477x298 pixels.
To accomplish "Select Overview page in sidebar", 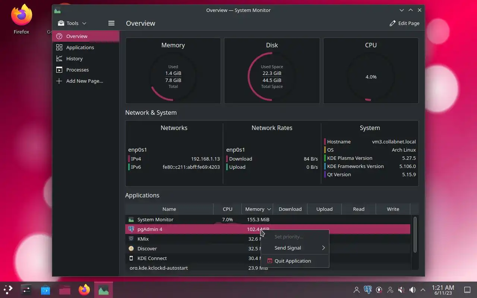I will (x=86, y=36).
